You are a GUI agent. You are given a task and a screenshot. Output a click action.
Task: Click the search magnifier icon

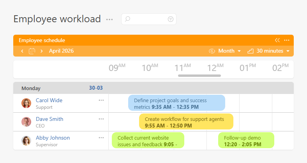click(127, 19)
